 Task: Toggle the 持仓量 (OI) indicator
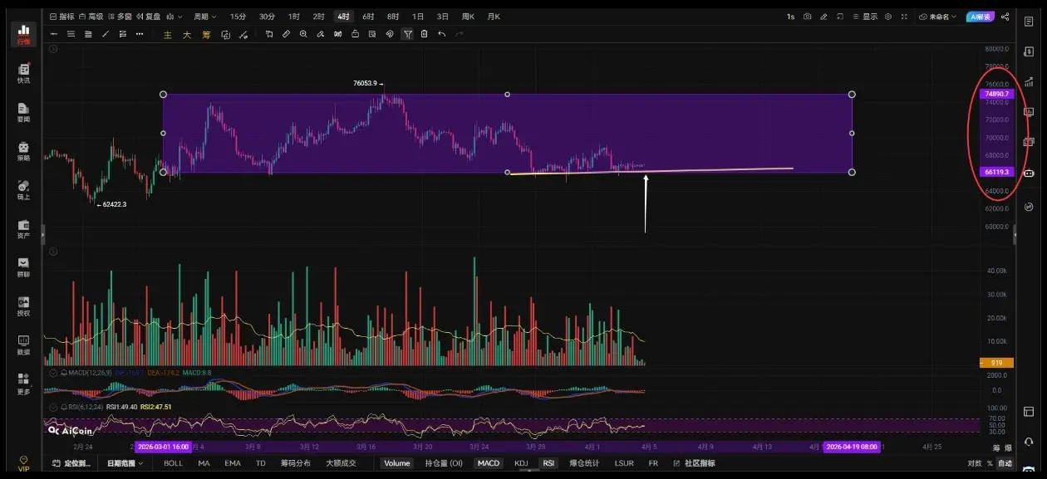(444, 463)
